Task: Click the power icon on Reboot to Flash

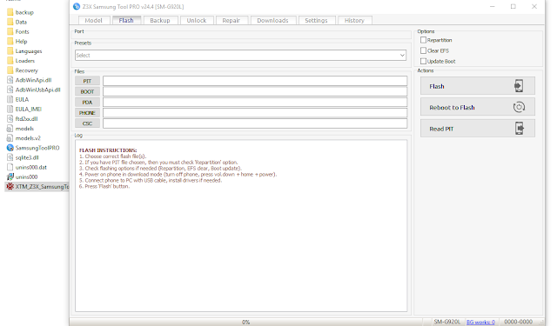Action: coord(519,107)
